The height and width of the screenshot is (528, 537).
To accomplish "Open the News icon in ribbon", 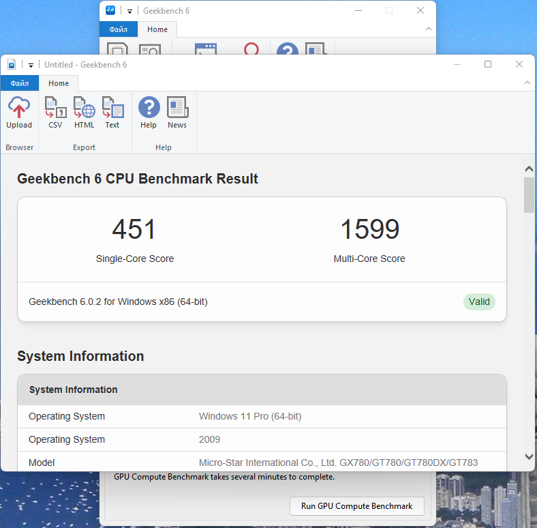I will point(177,113).
